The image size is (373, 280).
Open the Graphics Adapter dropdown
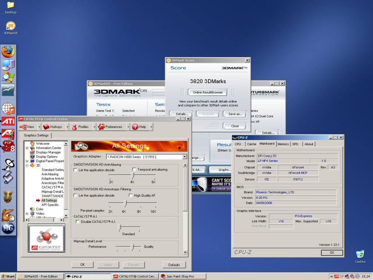(x=185, y=157)
